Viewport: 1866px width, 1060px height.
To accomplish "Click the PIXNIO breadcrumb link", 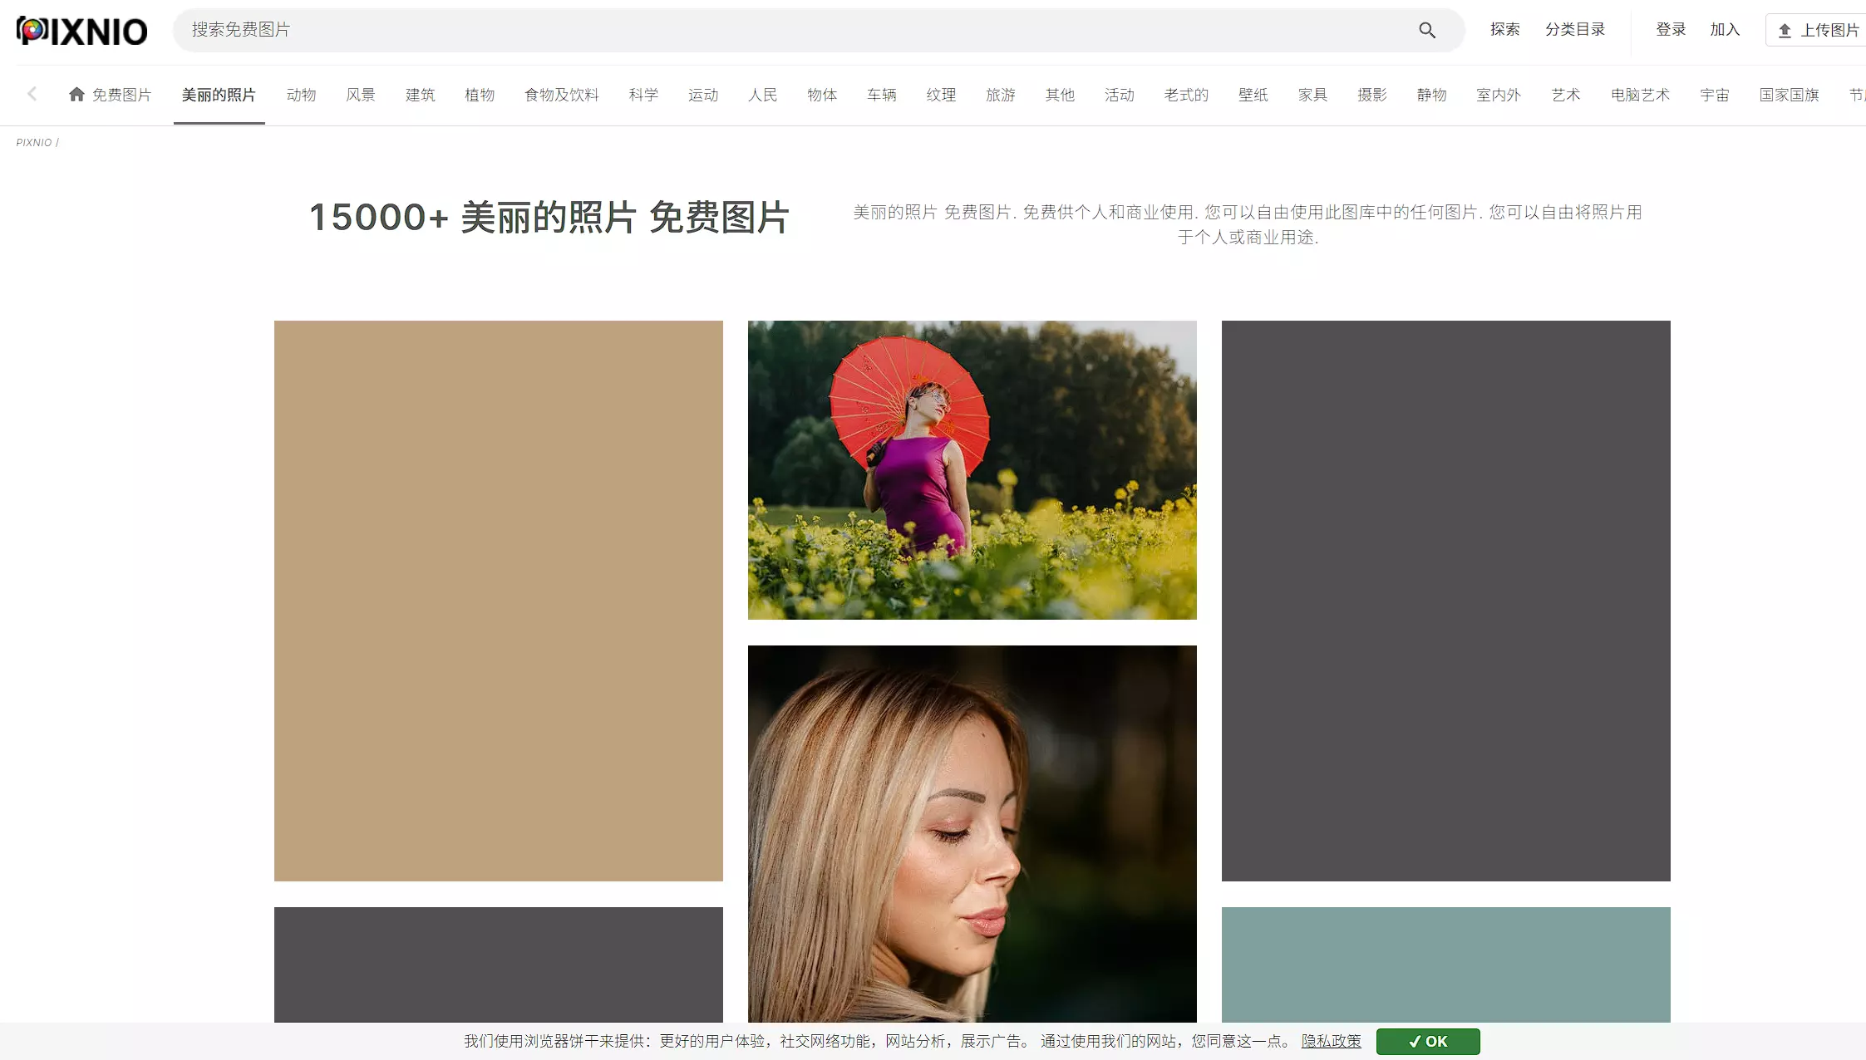I will point(33,142).
